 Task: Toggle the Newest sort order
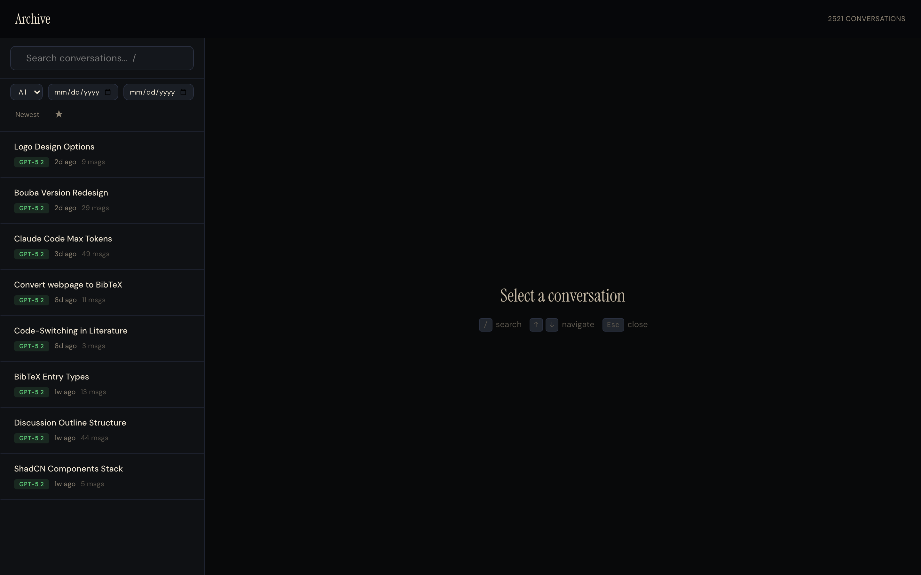[x=27, y=114]
